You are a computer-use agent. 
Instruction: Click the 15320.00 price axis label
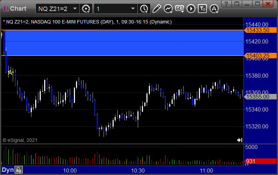click(x=257, y=126)
